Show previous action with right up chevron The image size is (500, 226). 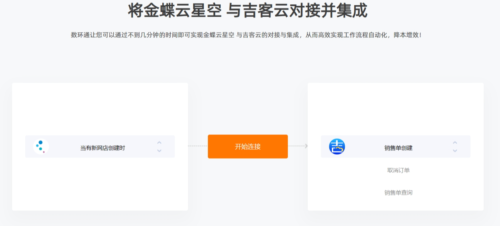pyautogui.click(x=455, y=143)
